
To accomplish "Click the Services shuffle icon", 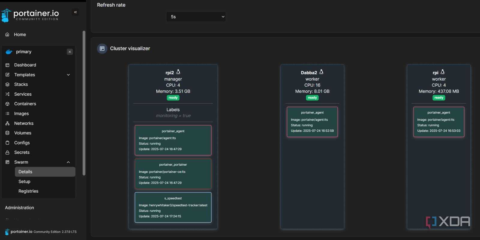I will pos(7,94).
